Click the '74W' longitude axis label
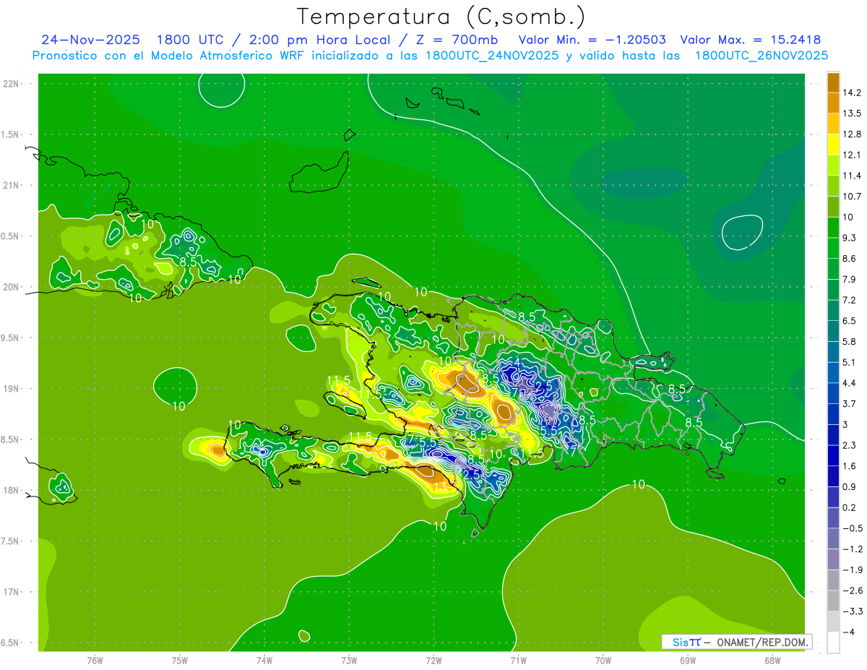Viewport: 867px width, 670px height. (264, 660)
